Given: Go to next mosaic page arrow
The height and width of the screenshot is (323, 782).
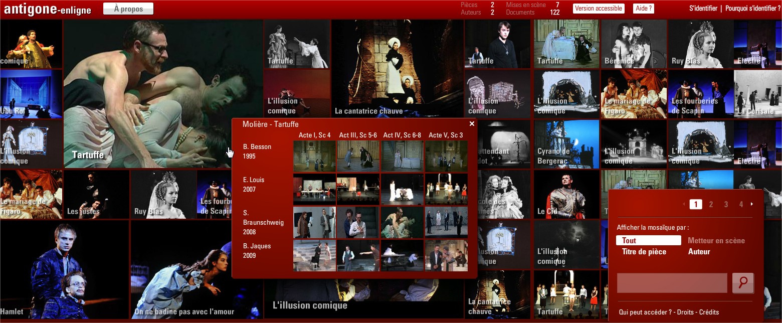Looking at the screenshot, I should tap(752, 204).
